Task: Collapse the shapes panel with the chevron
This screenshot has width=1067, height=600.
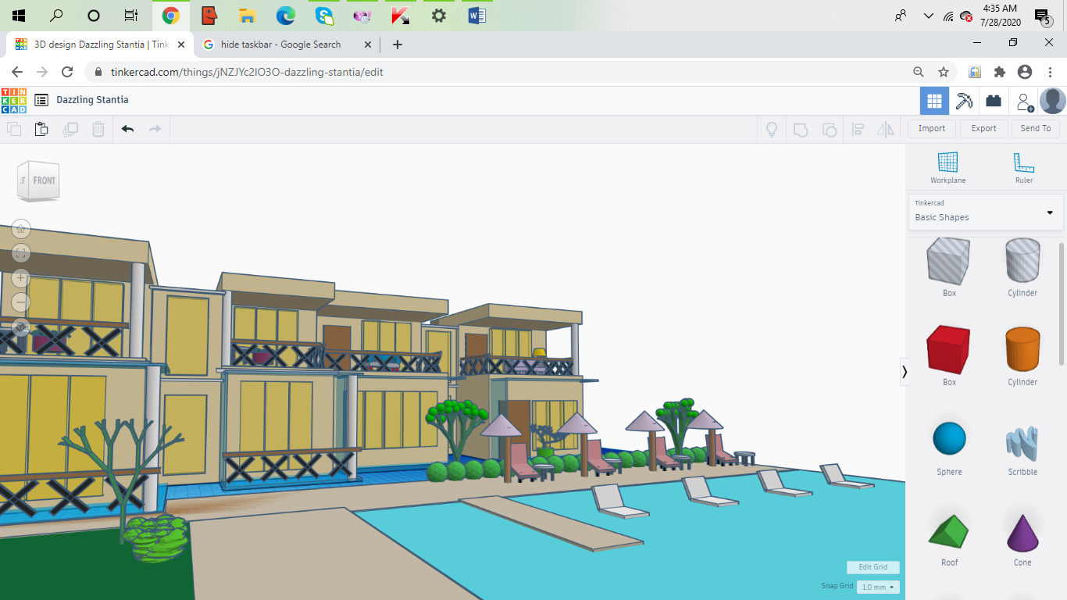Action: [905, 372]
